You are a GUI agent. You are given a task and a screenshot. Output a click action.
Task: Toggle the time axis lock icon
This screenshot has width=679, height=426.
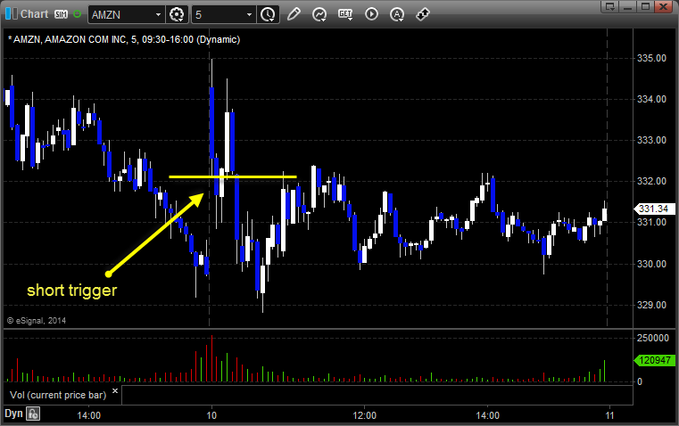(33, 414)
